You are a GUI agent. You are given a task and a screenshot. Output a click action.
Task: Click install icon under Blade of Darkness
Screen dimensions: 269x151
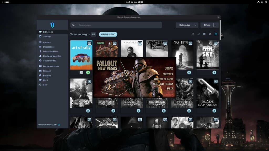[x=214, y=111]
